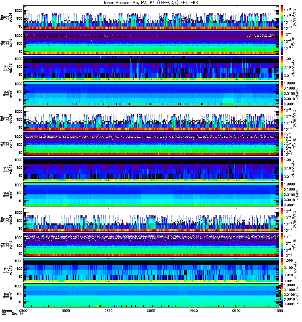The height and width of the screenshot is (322, 302).
Task: Click the '2011 Sep 14' date label
Action: [13, 314]
